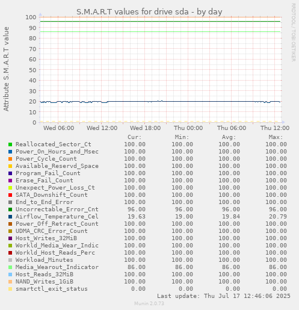The image size is (299, 310).
Task: Click the Host_Reads_32MiB light blue swatch
Action: 10,274
